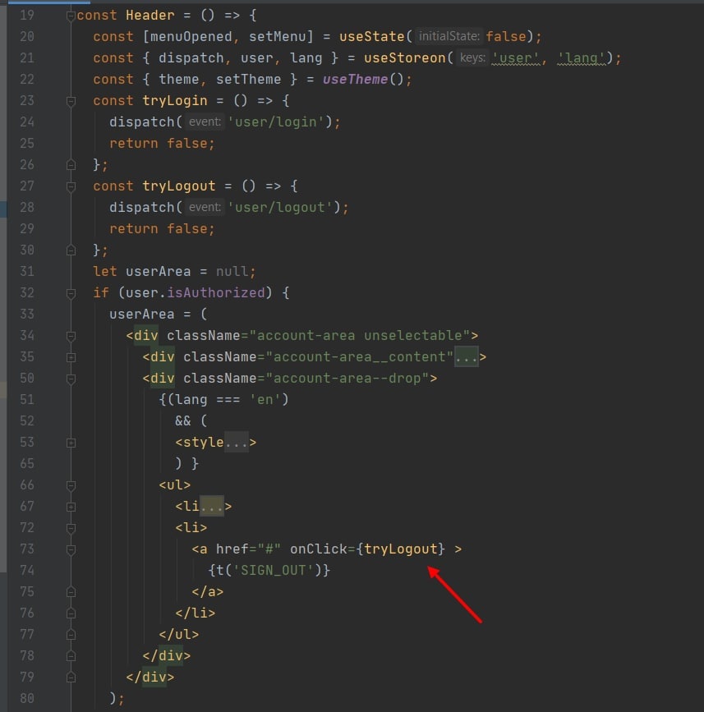Click the closing anchor fold marker on line 75
This screenshot has height=712, width=704.
click(71, 591)
